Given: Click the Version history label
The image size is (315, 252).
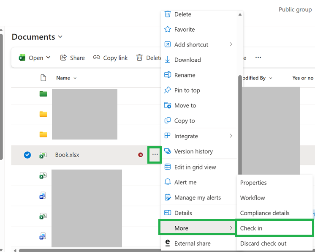Looking at the screenshot, I should (193, 151).
